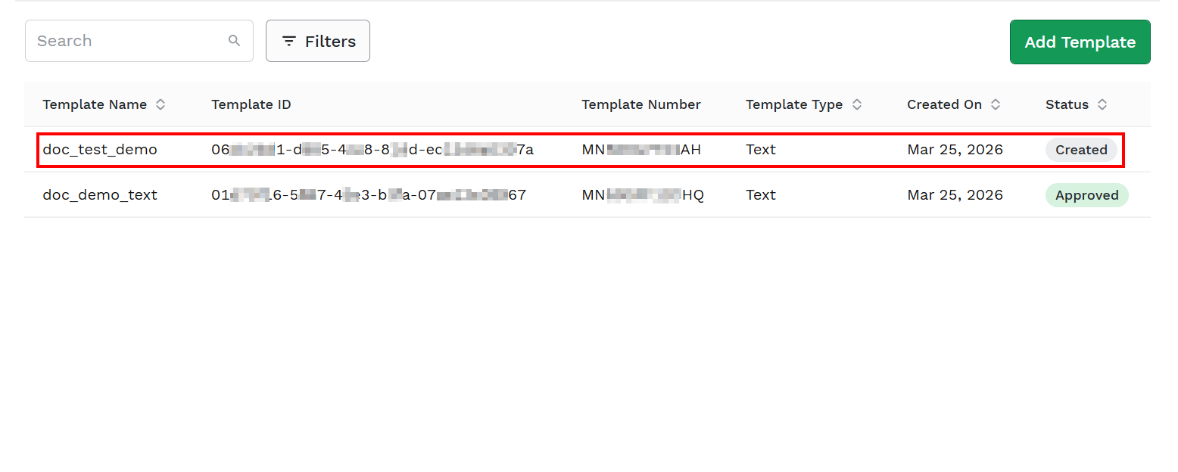This screenshot has width=1178, height=472.
Task: Click the Template ID column header
Action: point(251,104)
